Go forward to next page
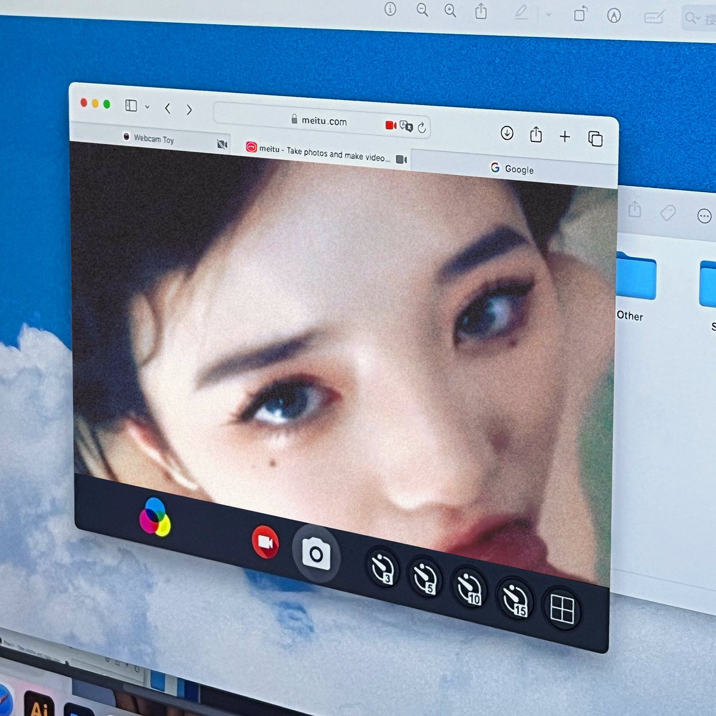Image resolution: width=716 pixels, height=716 pixels. (x=189, y=110)
